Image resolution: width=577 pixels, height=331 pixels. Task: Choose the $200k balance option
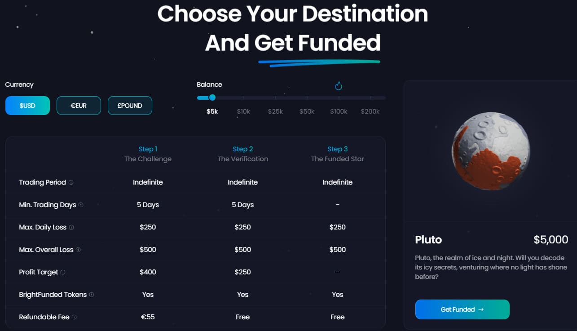click(370, 111)
